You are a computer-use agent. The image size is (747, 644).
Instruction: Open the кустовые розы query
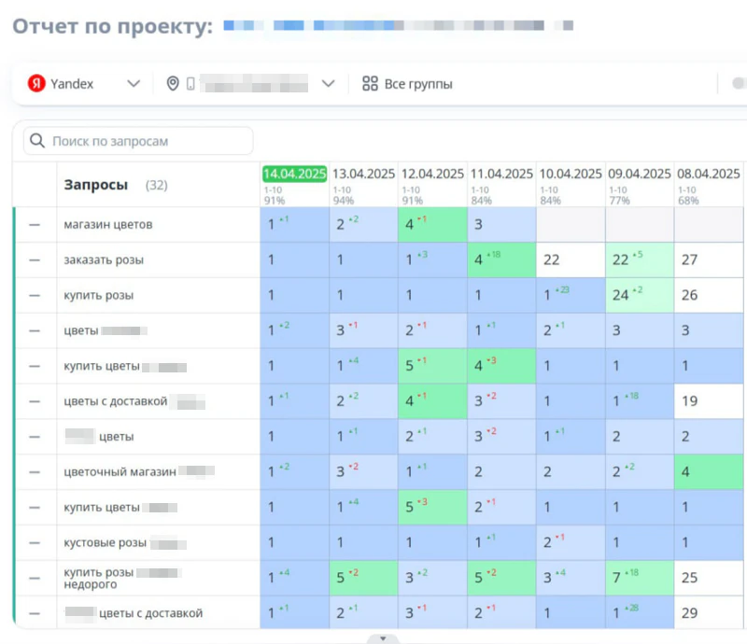coord(106,542)
